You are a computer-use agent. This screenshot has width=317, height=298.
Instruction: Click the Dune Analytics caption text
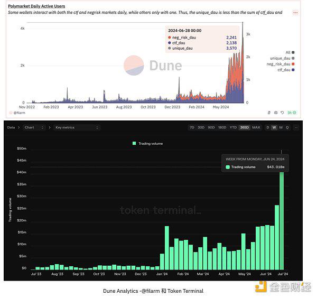153,291
